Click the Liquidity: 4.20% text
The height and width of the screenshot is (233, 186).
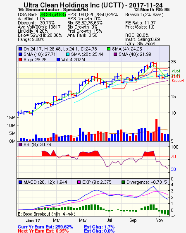pos(33,31)
